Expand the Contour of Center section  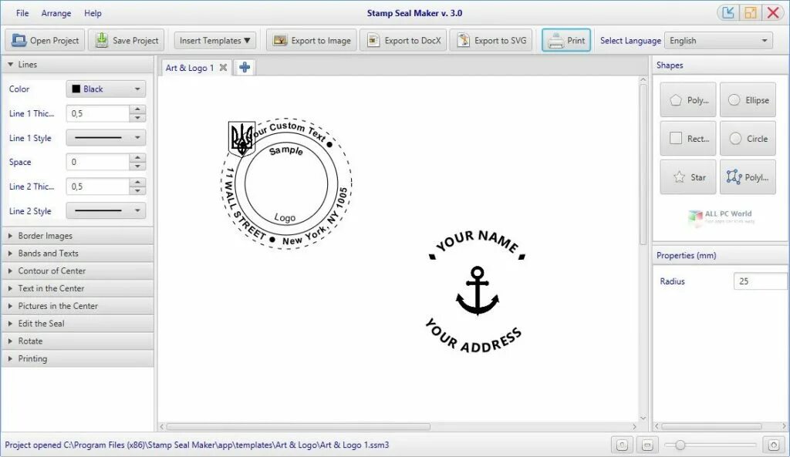tap(78, 271)
